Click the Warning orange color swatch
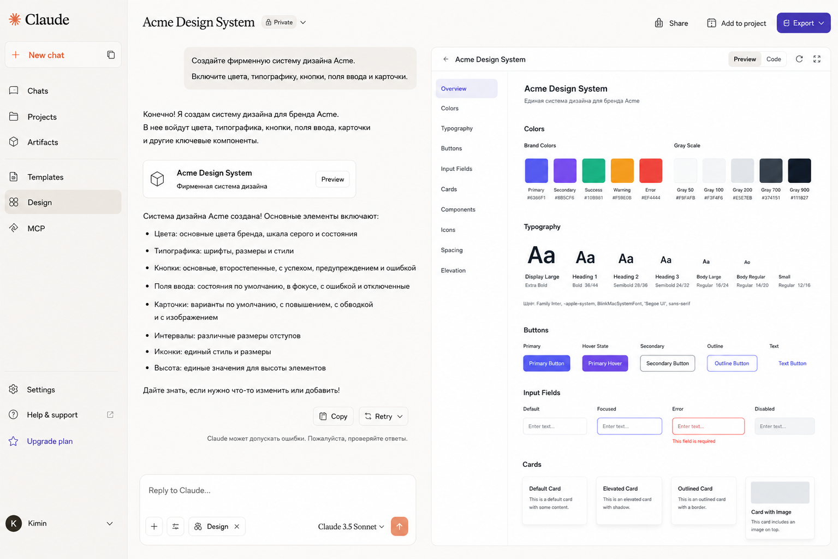Screen dimensions: 838x559 (x=622, y=170)
